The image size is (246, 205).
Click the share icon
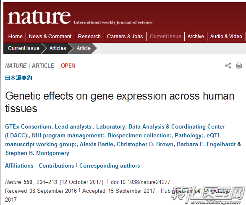tap(228, 66)
